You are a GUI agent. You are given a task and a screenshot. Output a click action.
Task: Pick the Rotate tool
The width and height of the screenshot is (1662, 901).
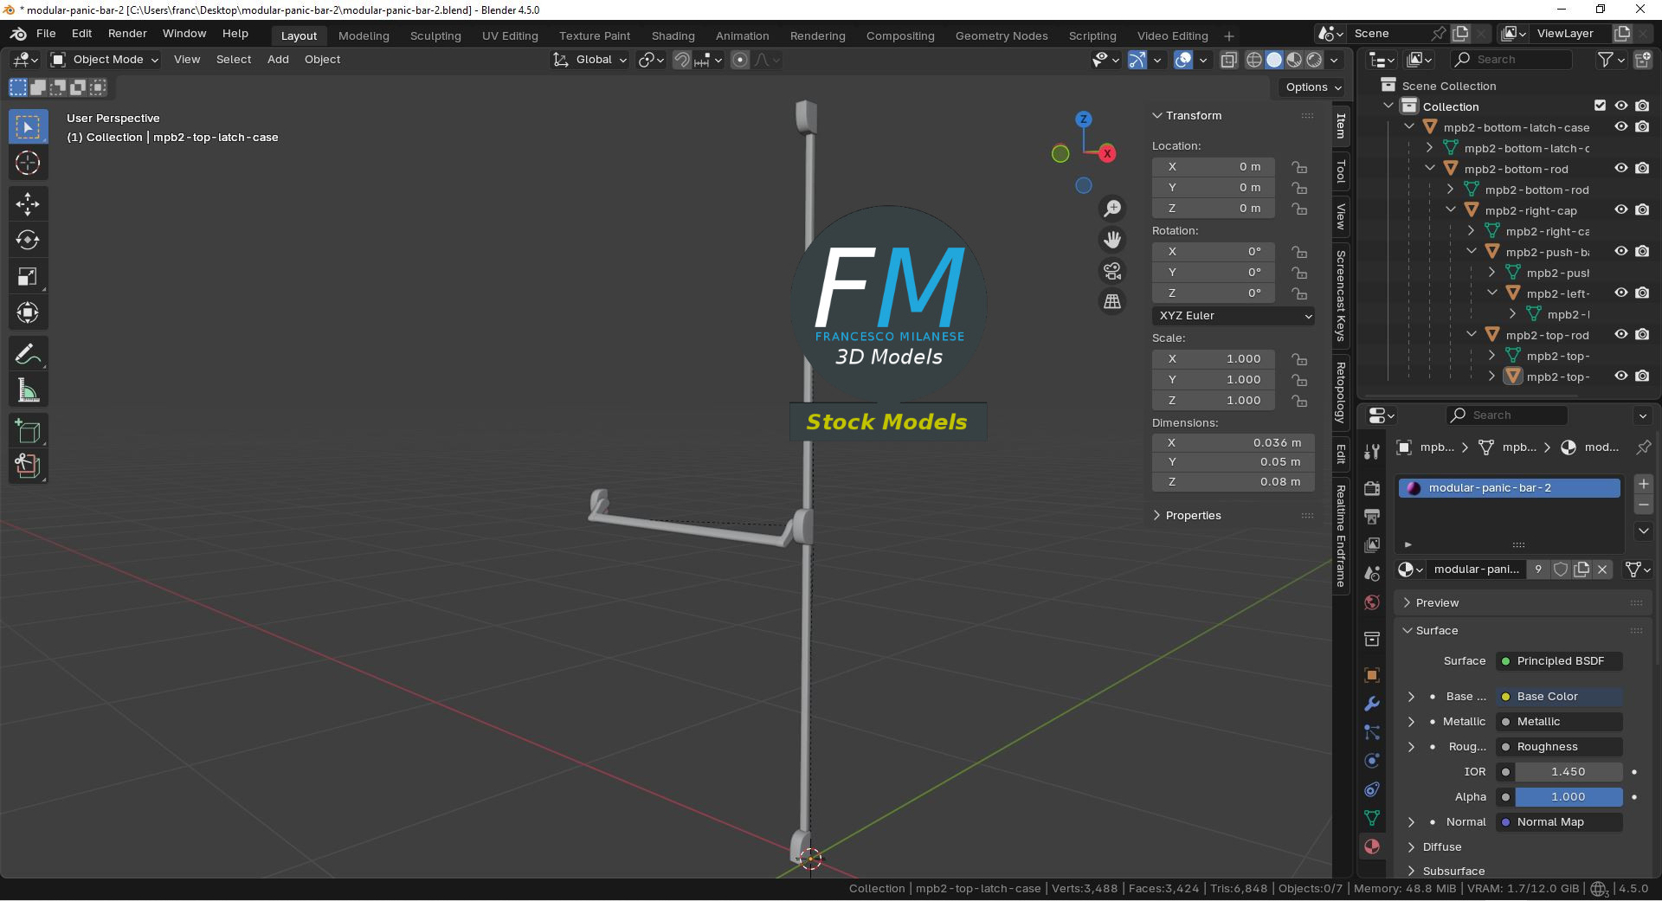[28, 241]
